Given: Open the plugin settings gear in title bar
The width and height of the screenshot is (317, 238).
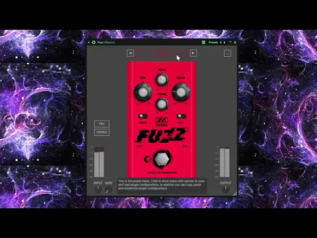Looking at the screenshot, I should click(x=94, y=42).
